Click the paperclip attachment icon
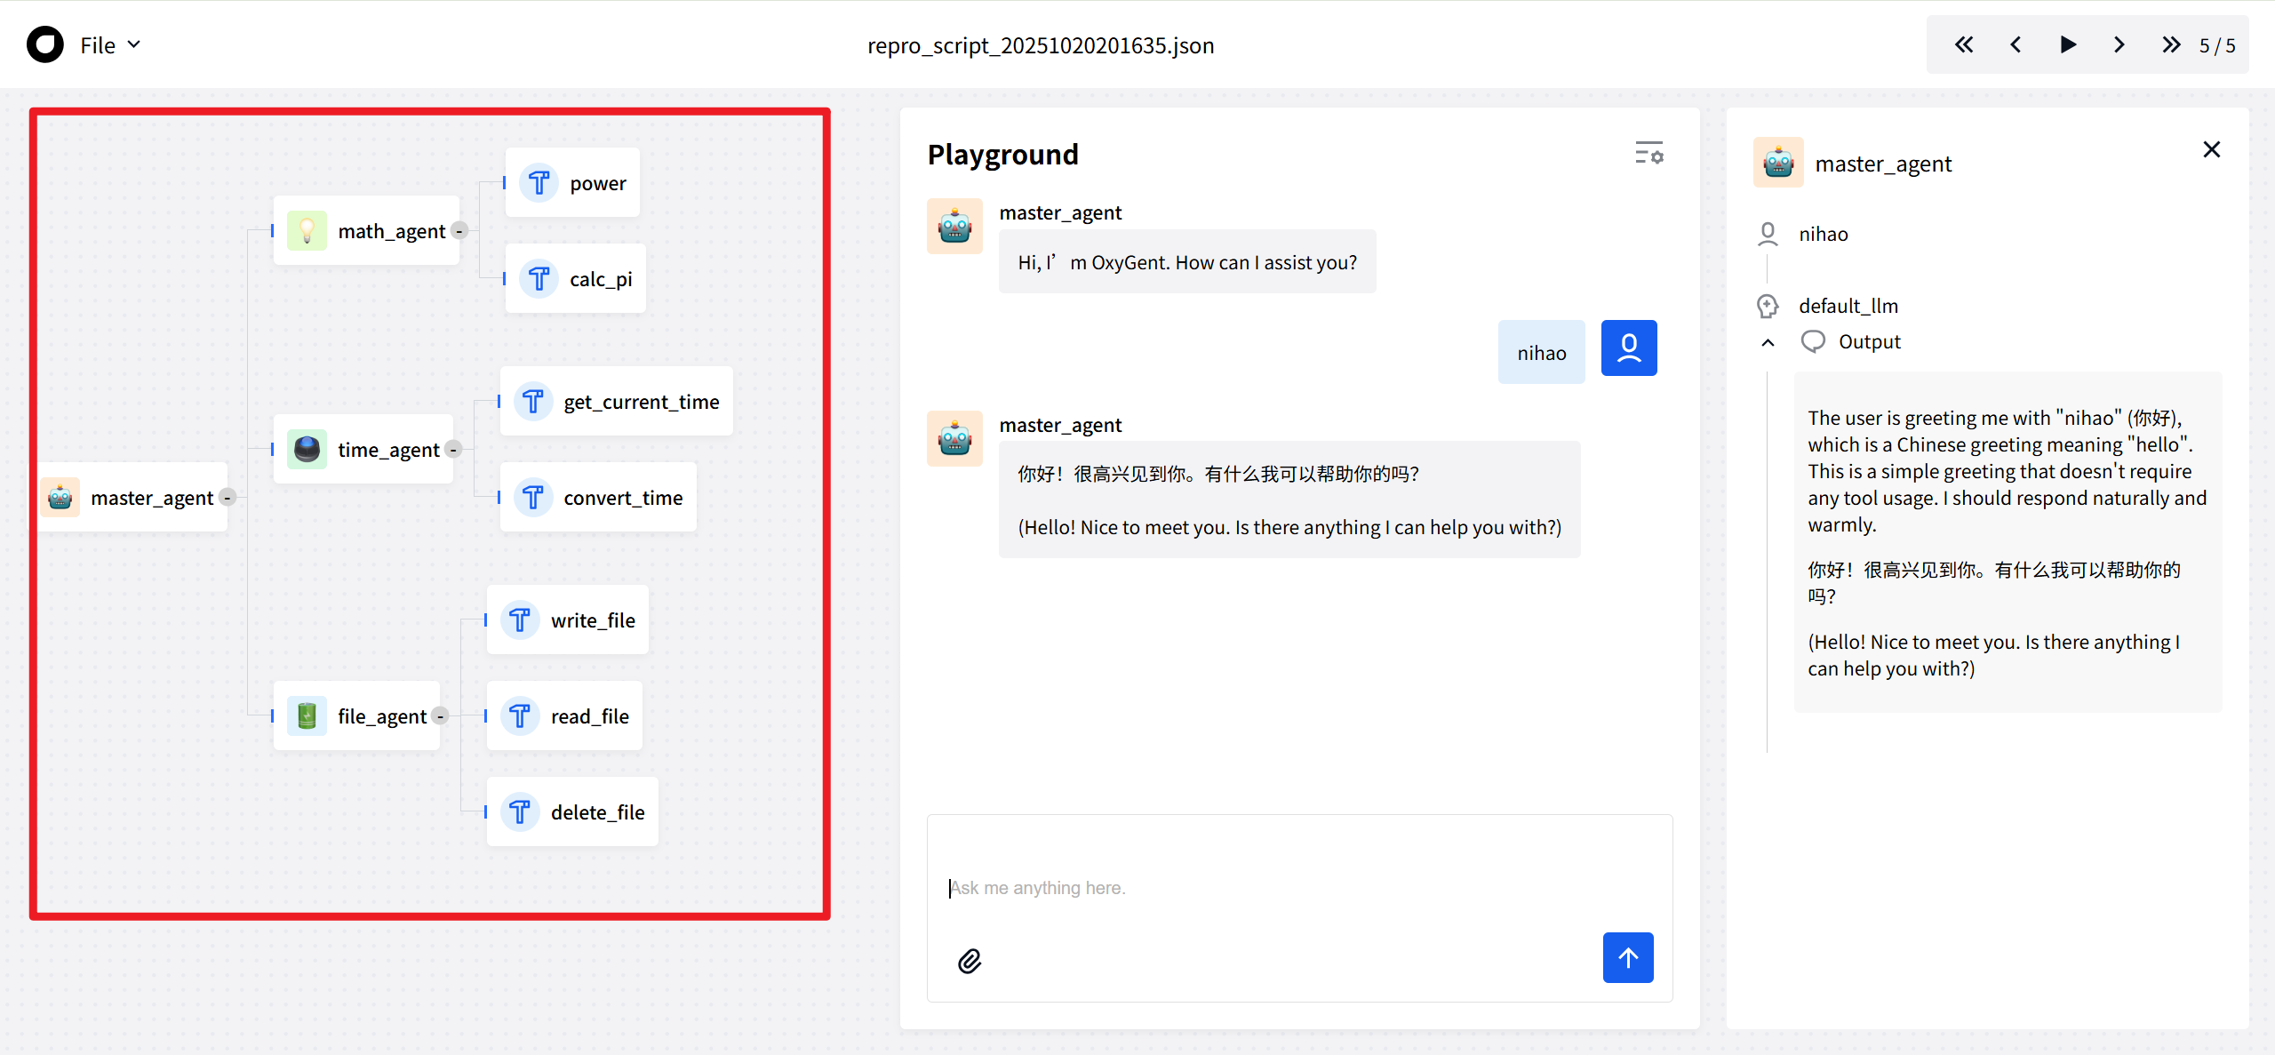The image size is (2275, 1055). (x=969, y=961)
